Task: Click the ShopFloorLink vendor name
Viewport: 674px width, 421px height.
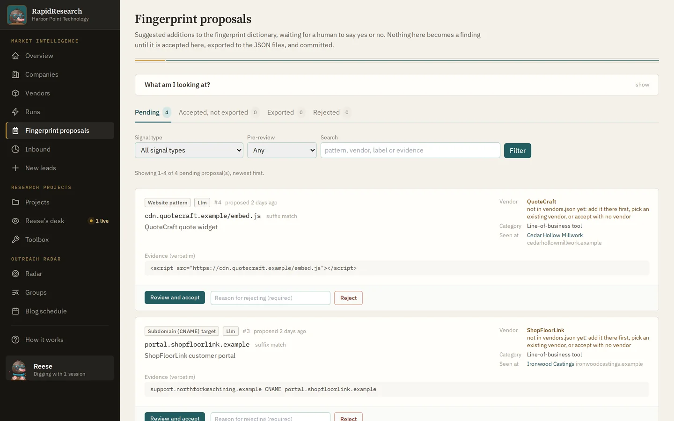Action: coord(545,330)
